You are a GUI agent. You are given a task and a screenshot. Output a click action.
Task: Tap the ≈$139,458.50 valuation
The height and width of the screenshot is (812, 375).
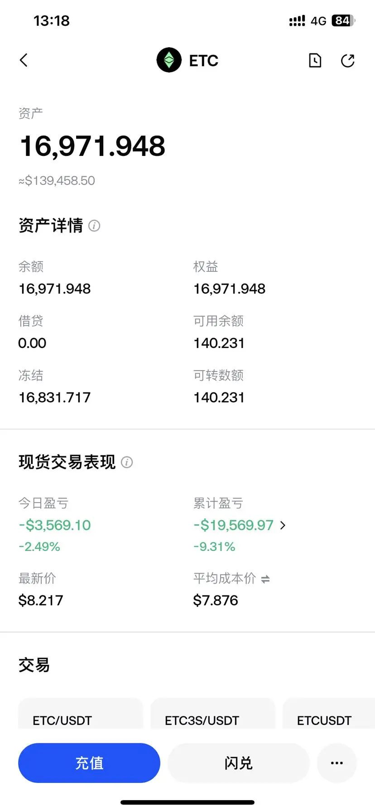pyautogui.click(x=57, y=181)
